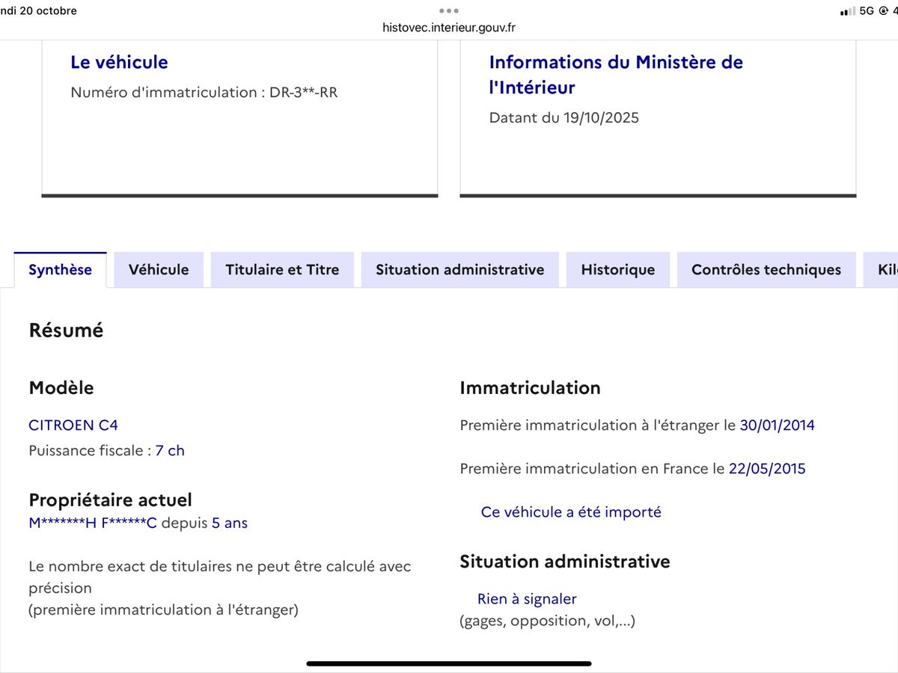Viewport: 898px width, 673px height.
Task: Open the puissance fiscale 7 ch link
Action: (170, 450)
